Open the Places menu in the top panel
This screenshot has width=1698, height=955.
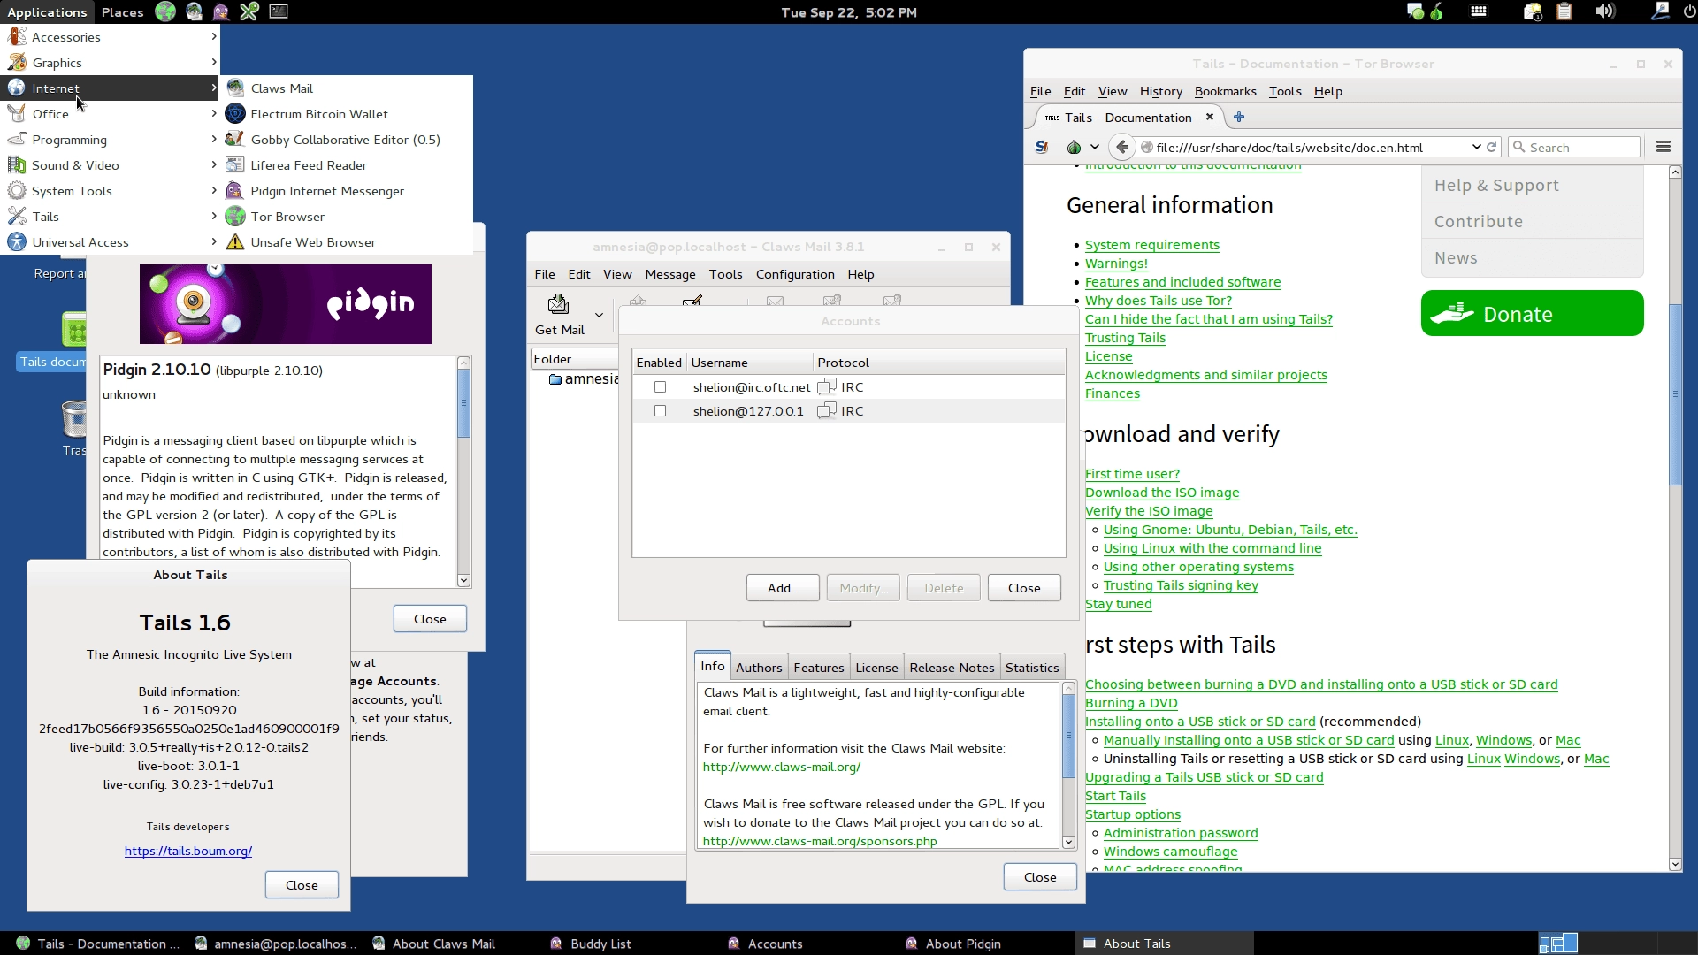pos(122,11)
